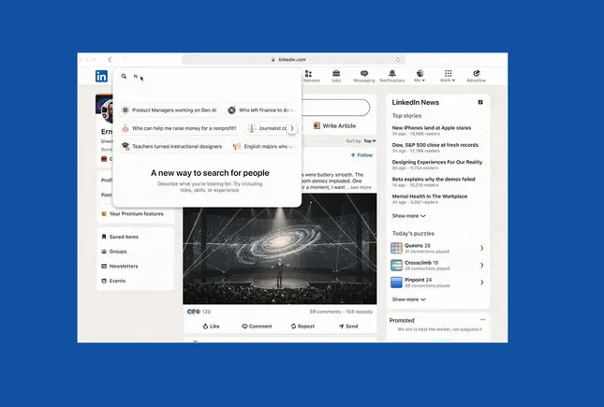This screenshot has width=604, height=407.
Task: Open Saved items in left sidebar
Action: [x=124, y=237]
